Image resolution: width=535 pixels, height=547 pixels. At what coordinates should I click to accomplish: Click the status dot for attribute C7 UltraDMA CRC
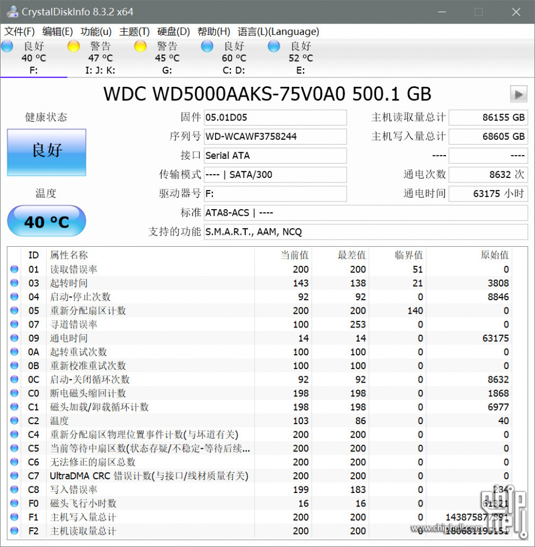(14, 476)
